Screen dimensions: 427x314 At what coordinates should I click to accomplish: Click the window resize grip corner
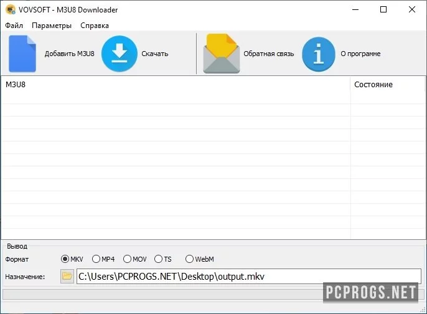coord(423,310)
